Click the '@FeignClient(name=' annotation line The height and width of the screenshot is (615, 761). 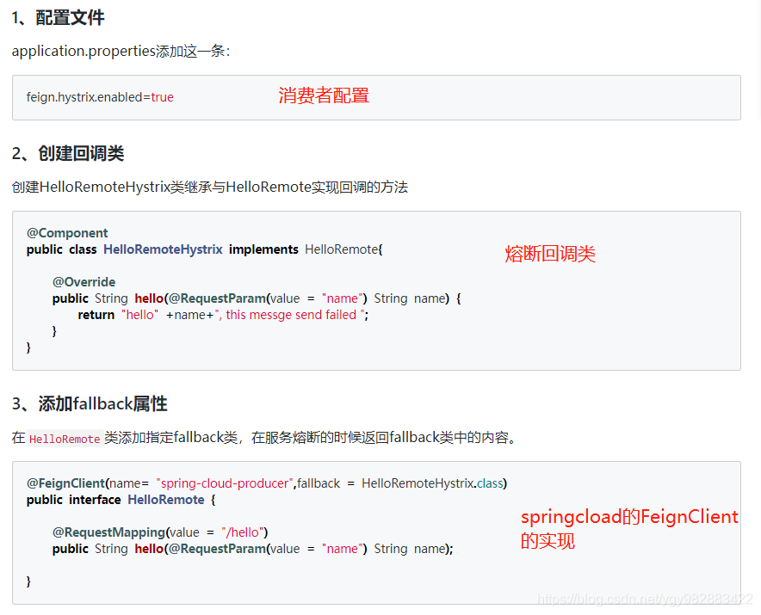click(x=267, y=483)
